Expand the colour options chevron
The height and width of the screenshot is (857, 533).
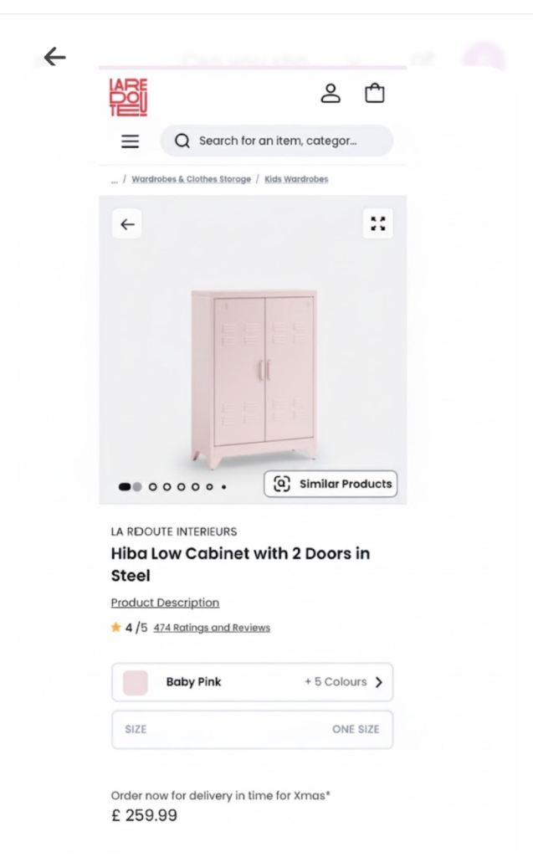click(378, 682)
